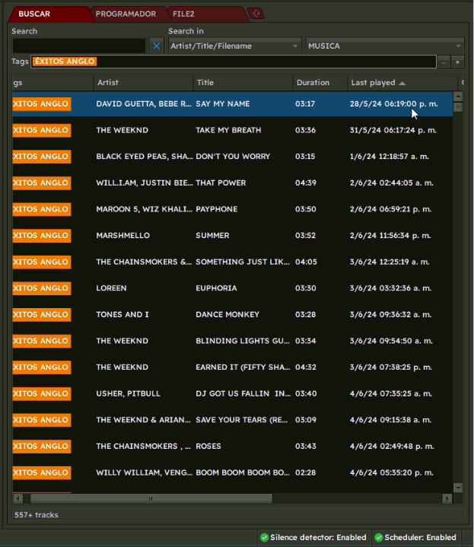Click last played 2/6/24 02:44:05 a. m.
Viewport: 474px width, 547px height.
tap(391, 183)
